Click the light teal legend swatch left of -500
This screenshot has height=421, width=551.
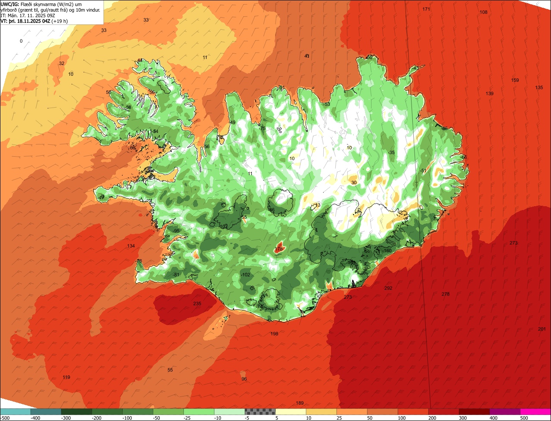pyautogui.click(x=15, y=412)
